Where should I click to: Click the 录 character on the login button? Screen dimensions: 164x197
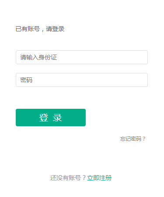(57, 118)
